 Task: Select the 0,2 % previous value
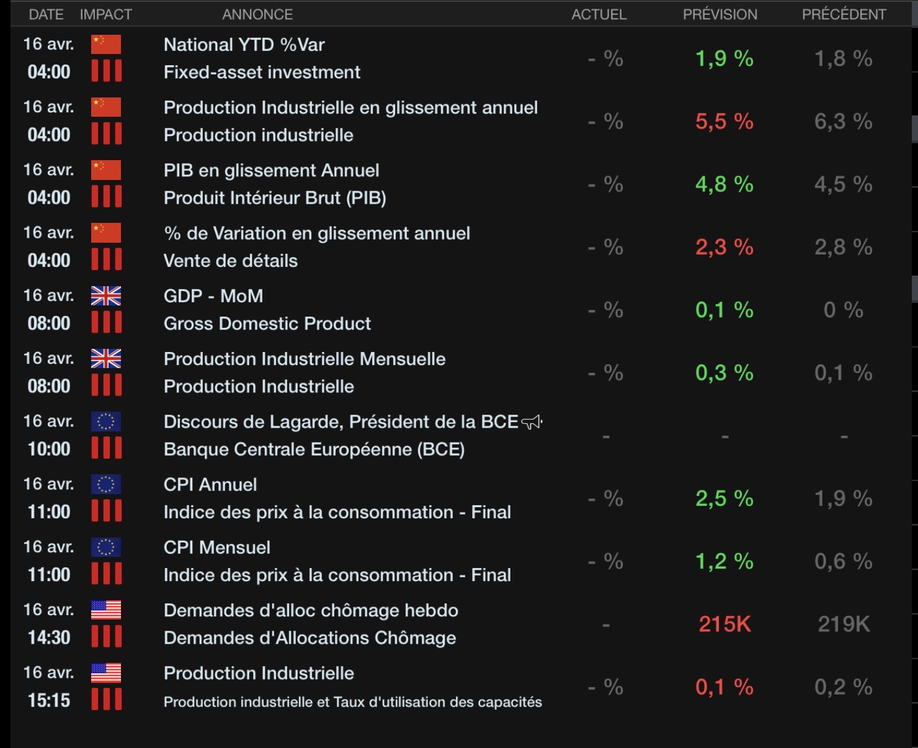[x=844, y=687]
